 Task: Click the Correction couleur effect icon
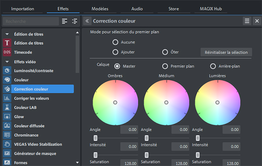[x=7, y=89]
